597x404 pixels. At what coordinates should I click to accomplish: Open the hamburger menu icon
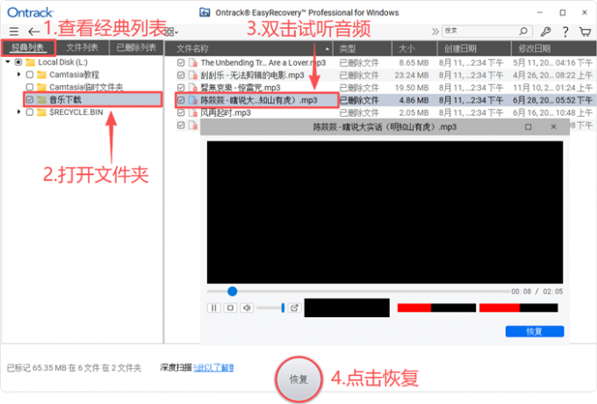[14, 32]
